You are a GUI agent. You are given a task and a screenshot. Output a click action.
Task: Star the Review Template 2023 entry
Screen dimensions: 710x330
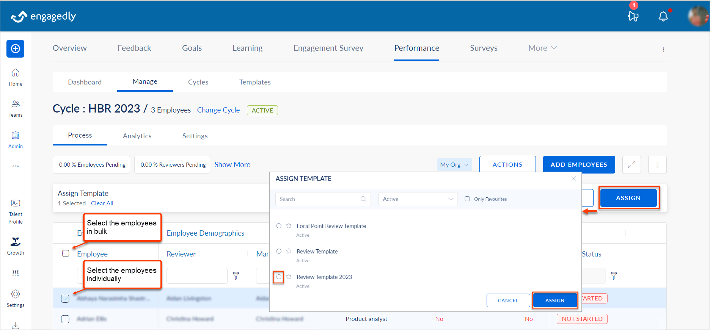(x=289, y=277)
